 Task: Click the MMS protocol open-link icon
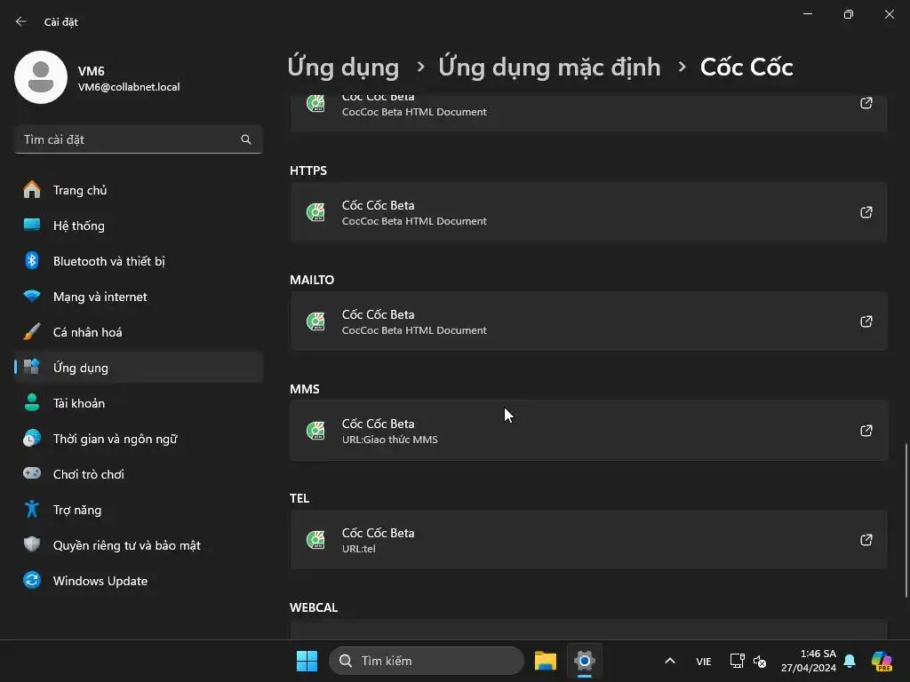click(866, 431)
